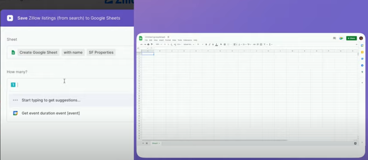Open the Default font dropdown
368x160 pixels.
click(x=189, y=44)
